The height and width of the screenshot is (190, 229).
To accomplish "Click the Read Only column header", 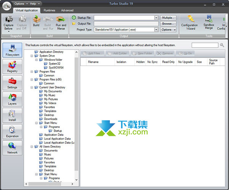I will (168, 62).
